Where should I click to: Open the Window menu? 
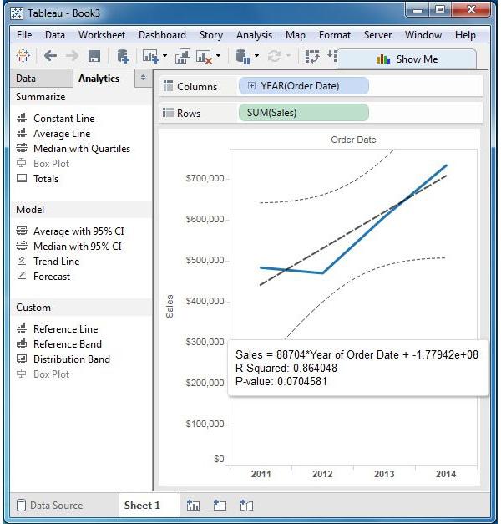[423, 35]
